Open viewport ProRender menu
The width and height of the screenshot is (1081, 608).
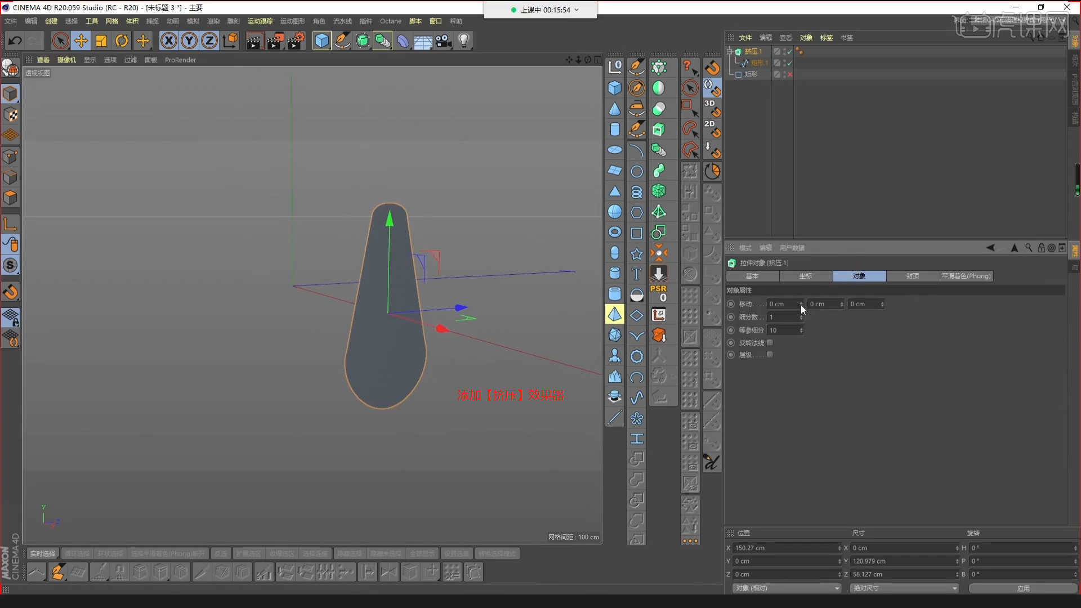[180, 60]
